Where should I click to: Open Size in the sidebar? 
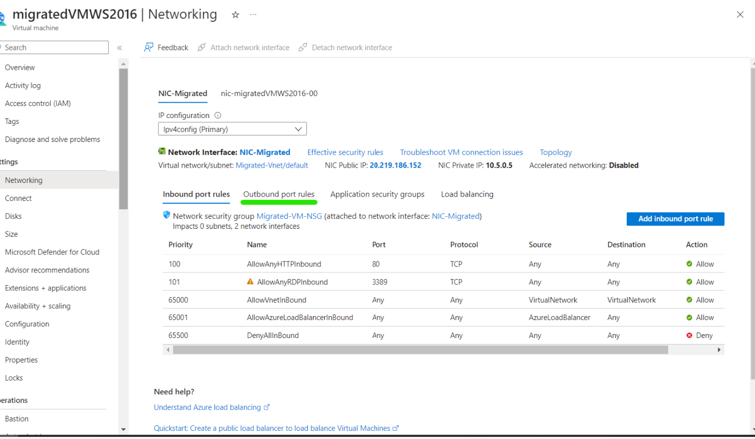coord(11,234)
